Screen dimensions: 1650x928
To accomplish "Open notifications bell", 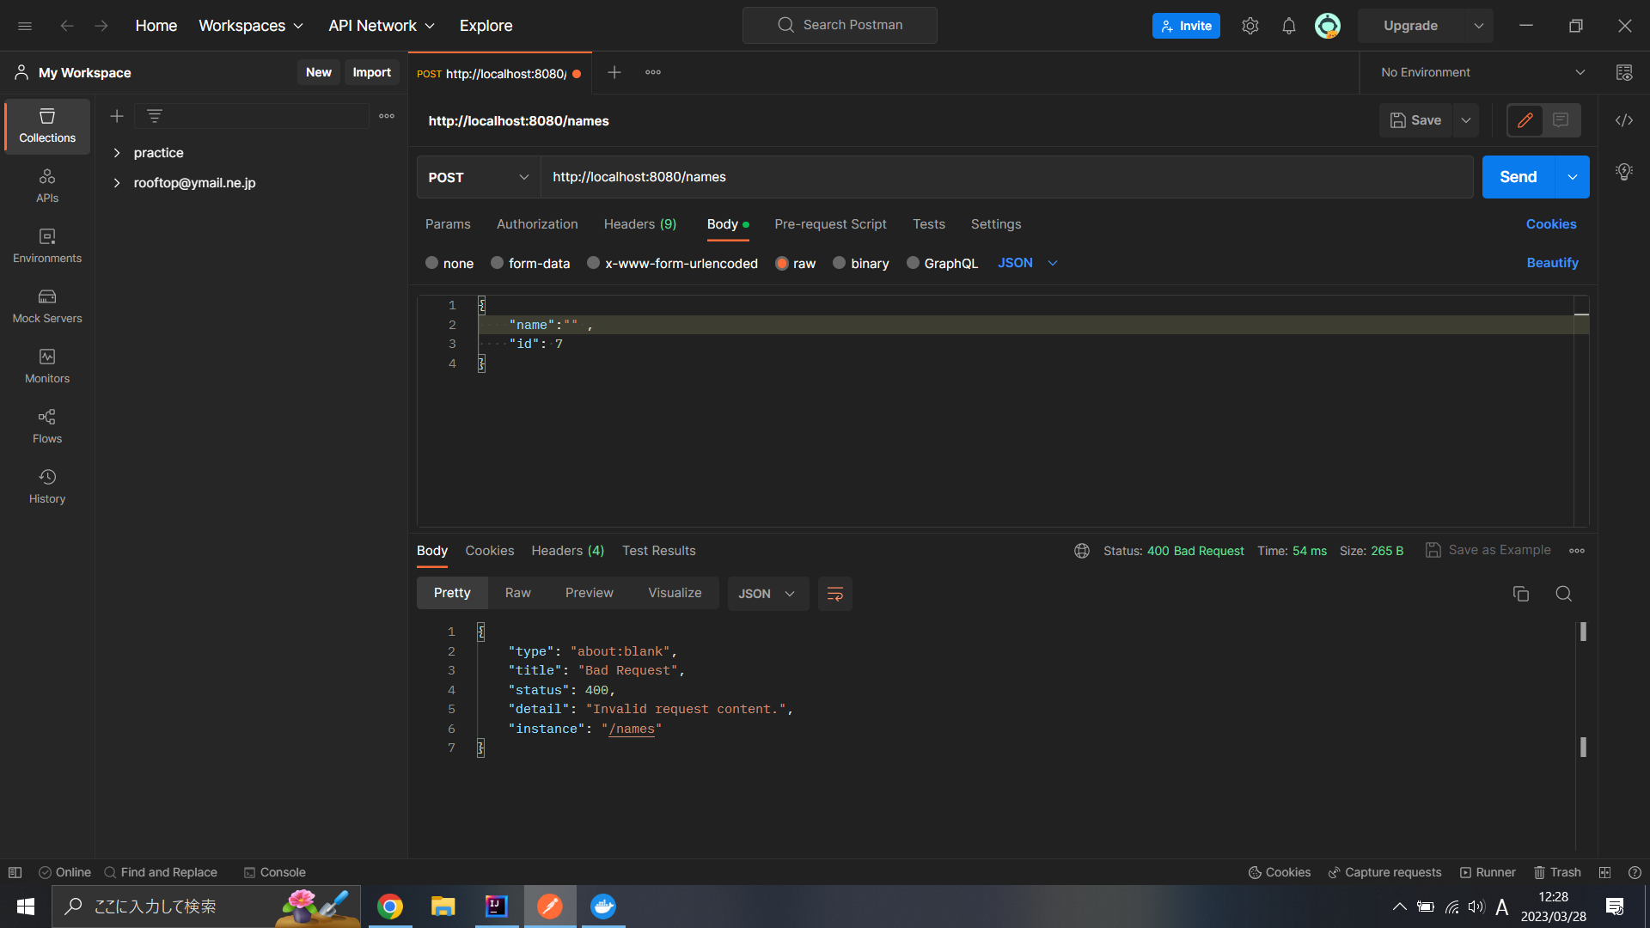I will point(1288,25).
